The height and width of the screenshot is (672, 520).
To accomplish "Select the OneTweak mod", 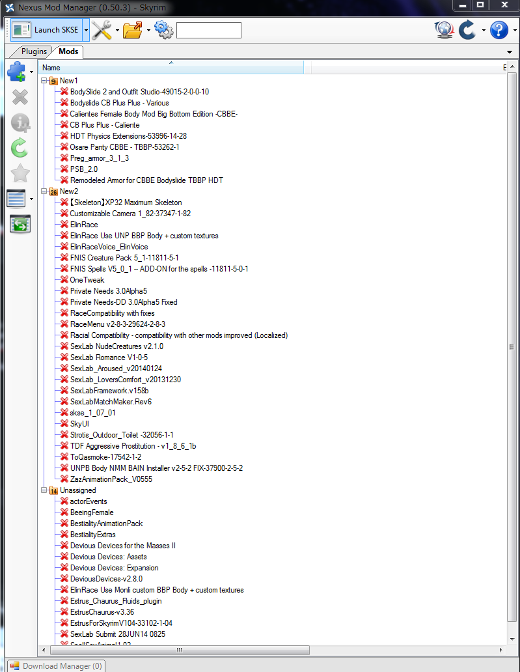I will tap(87, 280).
